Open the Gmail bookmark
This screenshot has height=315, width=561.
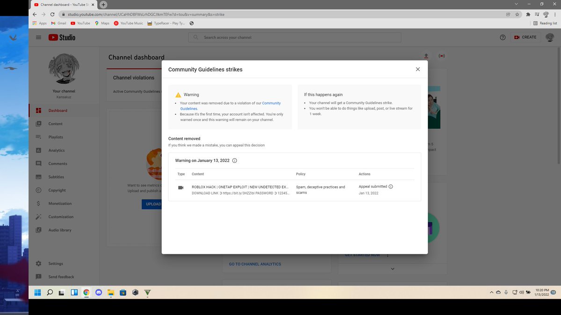[58, 23]
